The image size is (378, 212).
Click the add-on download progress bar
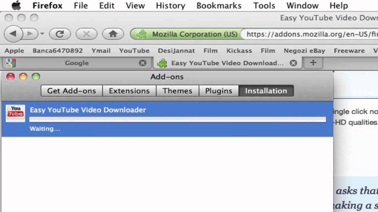(x=177, y=119)
